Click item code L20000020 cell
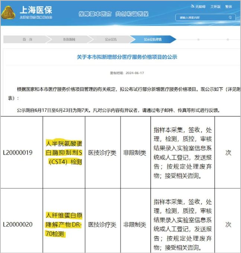 coord(17,225)
